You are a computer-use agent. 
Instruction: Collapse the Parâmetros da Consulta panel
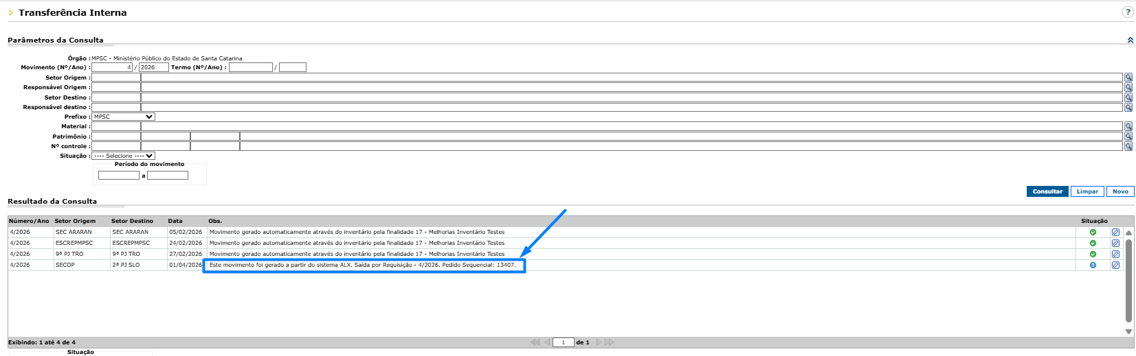(1130, 40)
